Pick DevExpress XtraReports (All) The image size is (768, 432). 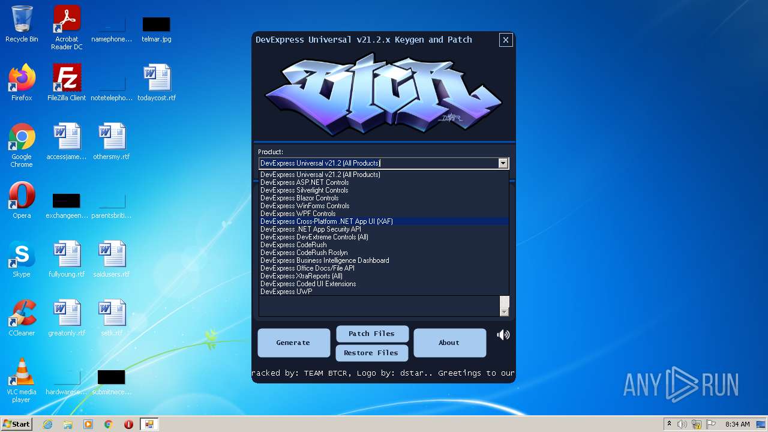(383, 276)
